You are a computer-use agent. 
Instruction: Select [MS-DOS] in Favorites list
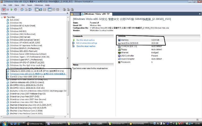(x=14, y=20)
